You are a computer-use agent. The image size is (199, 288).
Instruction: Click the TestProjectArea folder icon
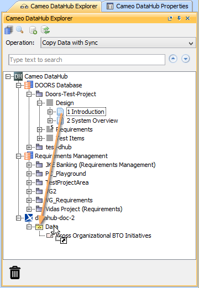pos(39,182)
